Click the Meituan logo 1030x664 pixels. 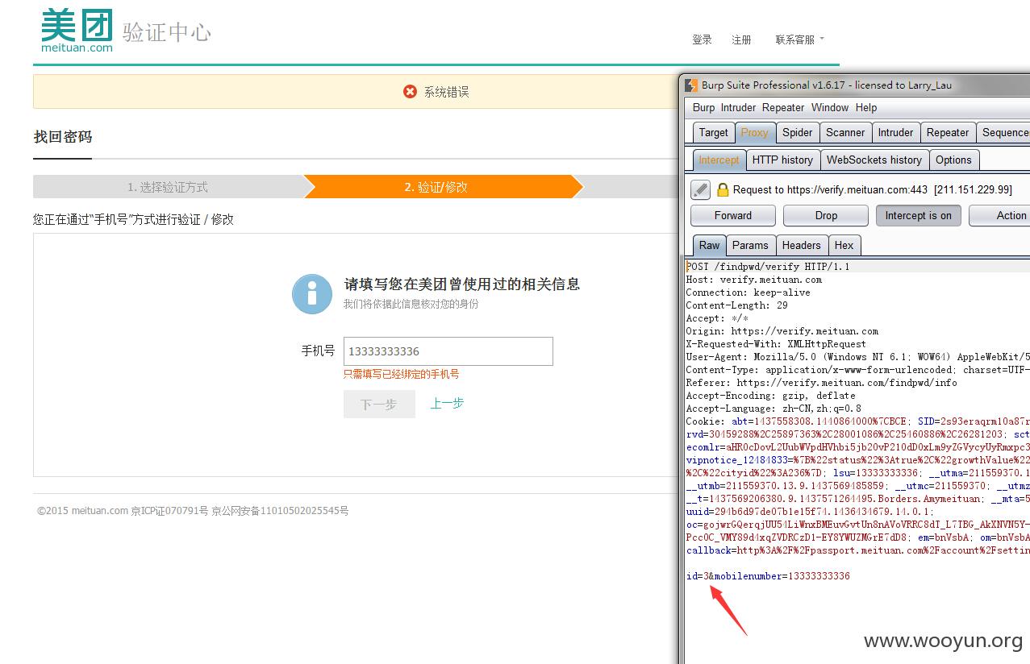77,31
